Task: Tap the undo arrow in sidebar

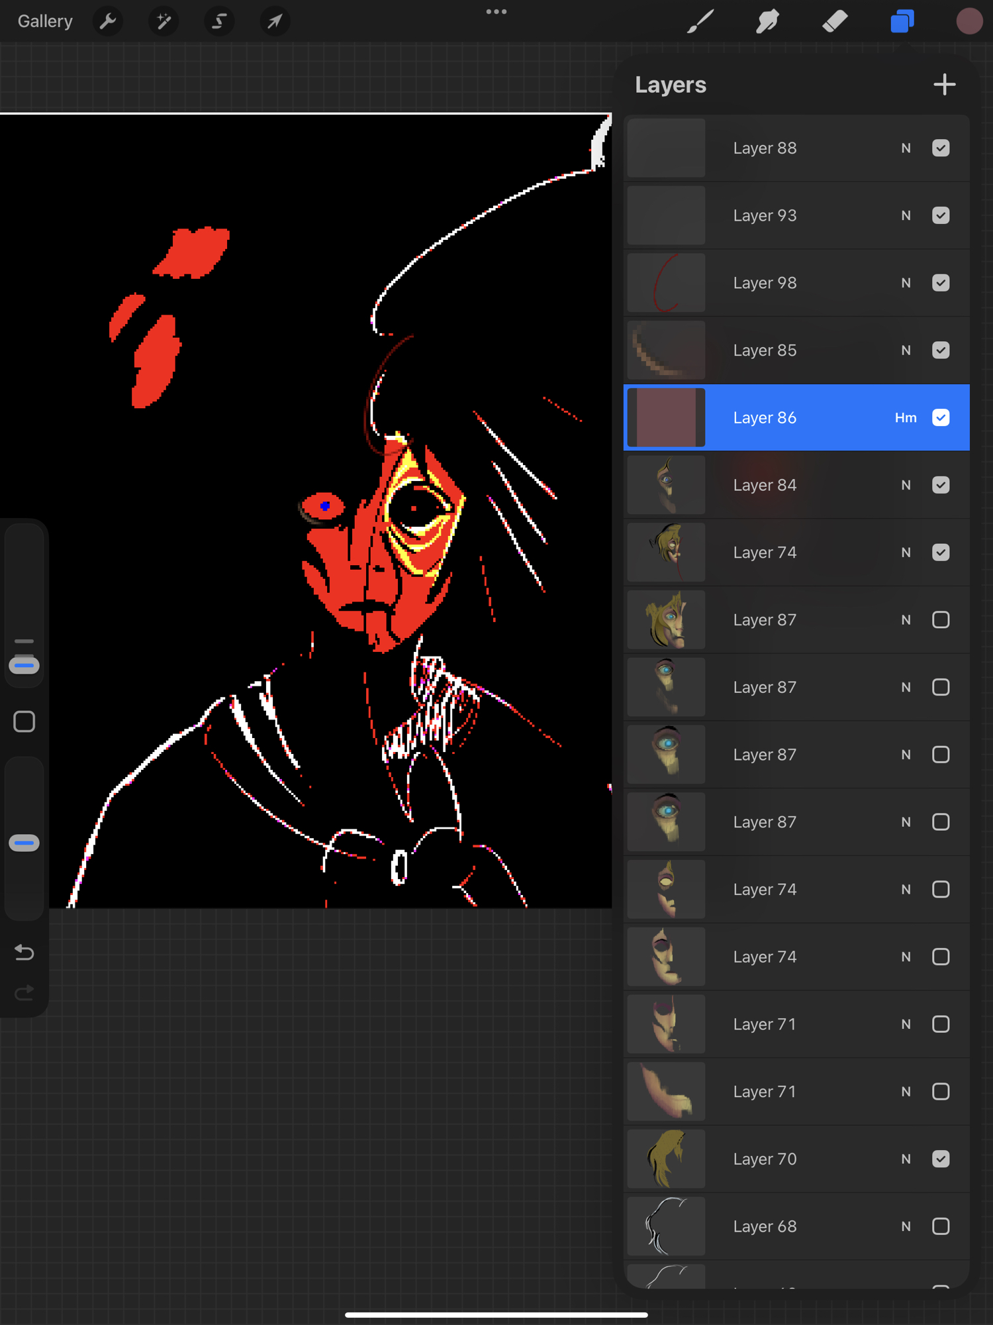Action: pyautogui.click(x=24, y=953)
